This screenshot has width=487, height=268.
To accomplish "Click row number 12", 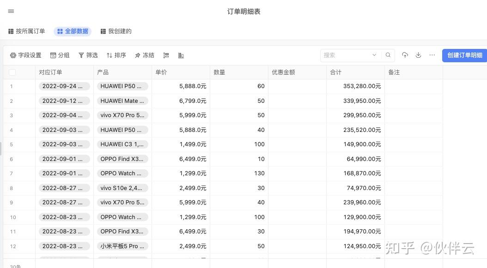I will click(x=13, y=246).
